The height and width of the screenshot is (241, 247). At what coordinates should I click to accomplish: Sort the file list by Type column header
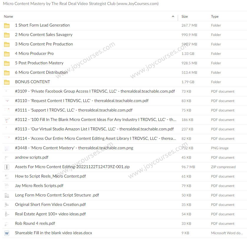coord(215,17)
